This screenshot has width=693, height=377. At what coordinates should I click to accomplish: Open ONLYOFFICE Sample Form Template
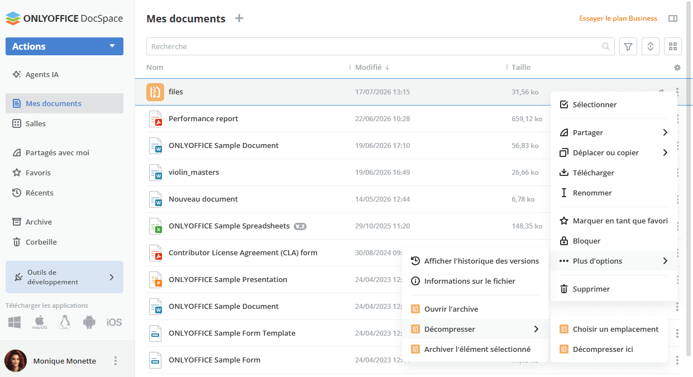click(232, 333)
